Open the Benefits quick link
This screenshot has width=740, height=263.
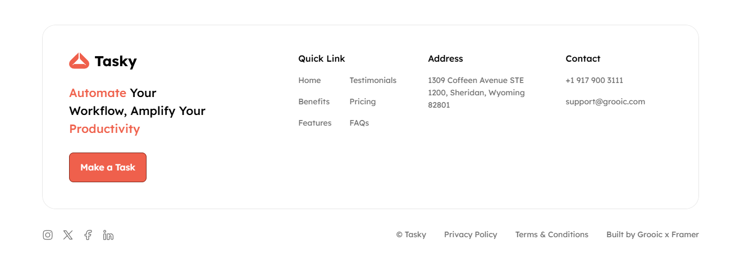pyautogui.click(x=314, y=101)
